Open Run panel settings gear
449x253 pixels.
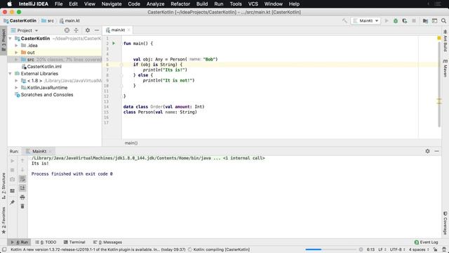click(427, 151)
